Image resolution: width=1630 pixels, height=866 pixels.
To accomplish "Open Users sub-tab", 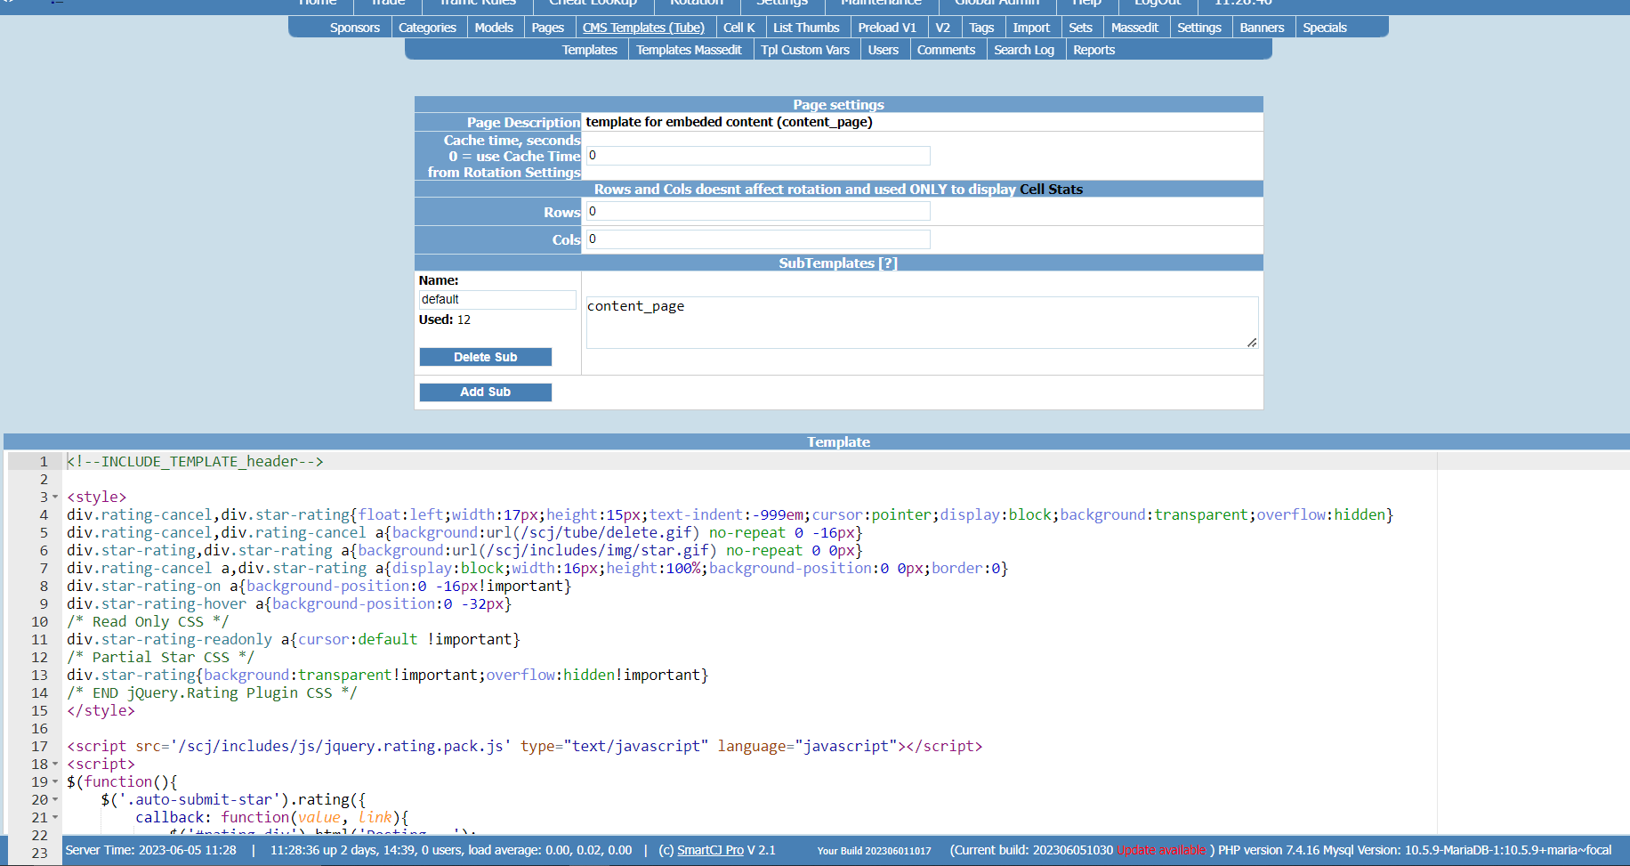I will point(883,50).
